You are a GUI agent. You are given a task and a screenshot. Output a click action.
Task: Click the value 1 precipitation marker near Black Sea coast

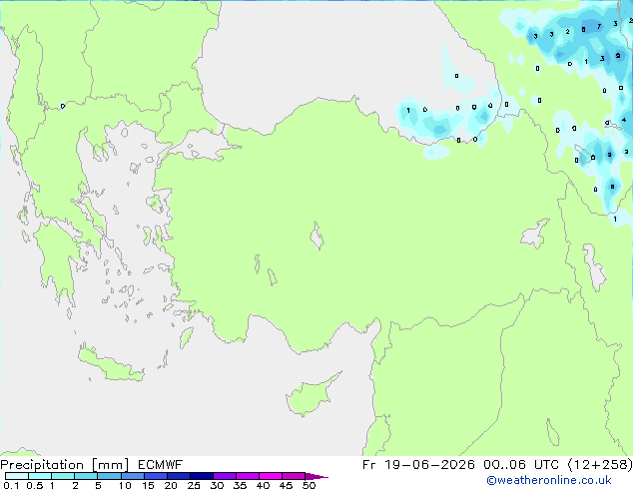coord(408,110)
